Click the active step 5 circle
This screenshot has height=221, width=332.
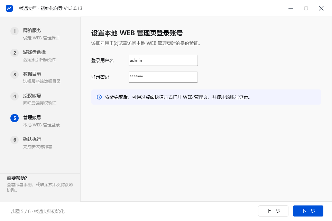pyautogui.click(x=15, y=118)
